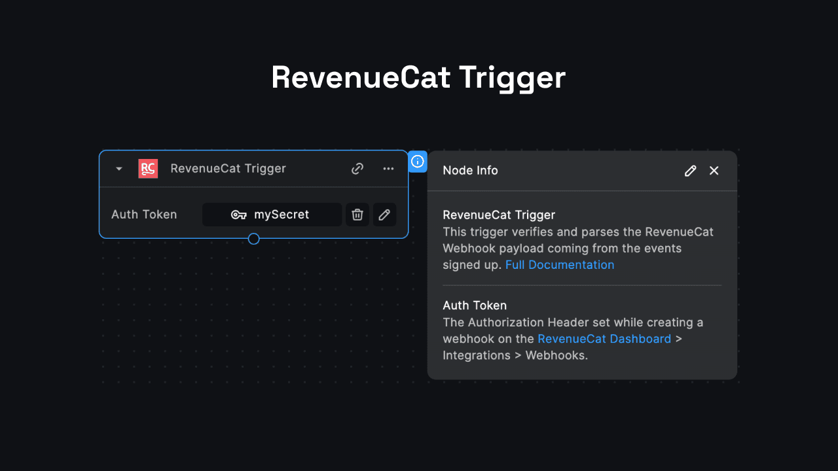Click the node title RevenueCat Trigger
This screenshot has width=838, height=471.
coord(228,169)
